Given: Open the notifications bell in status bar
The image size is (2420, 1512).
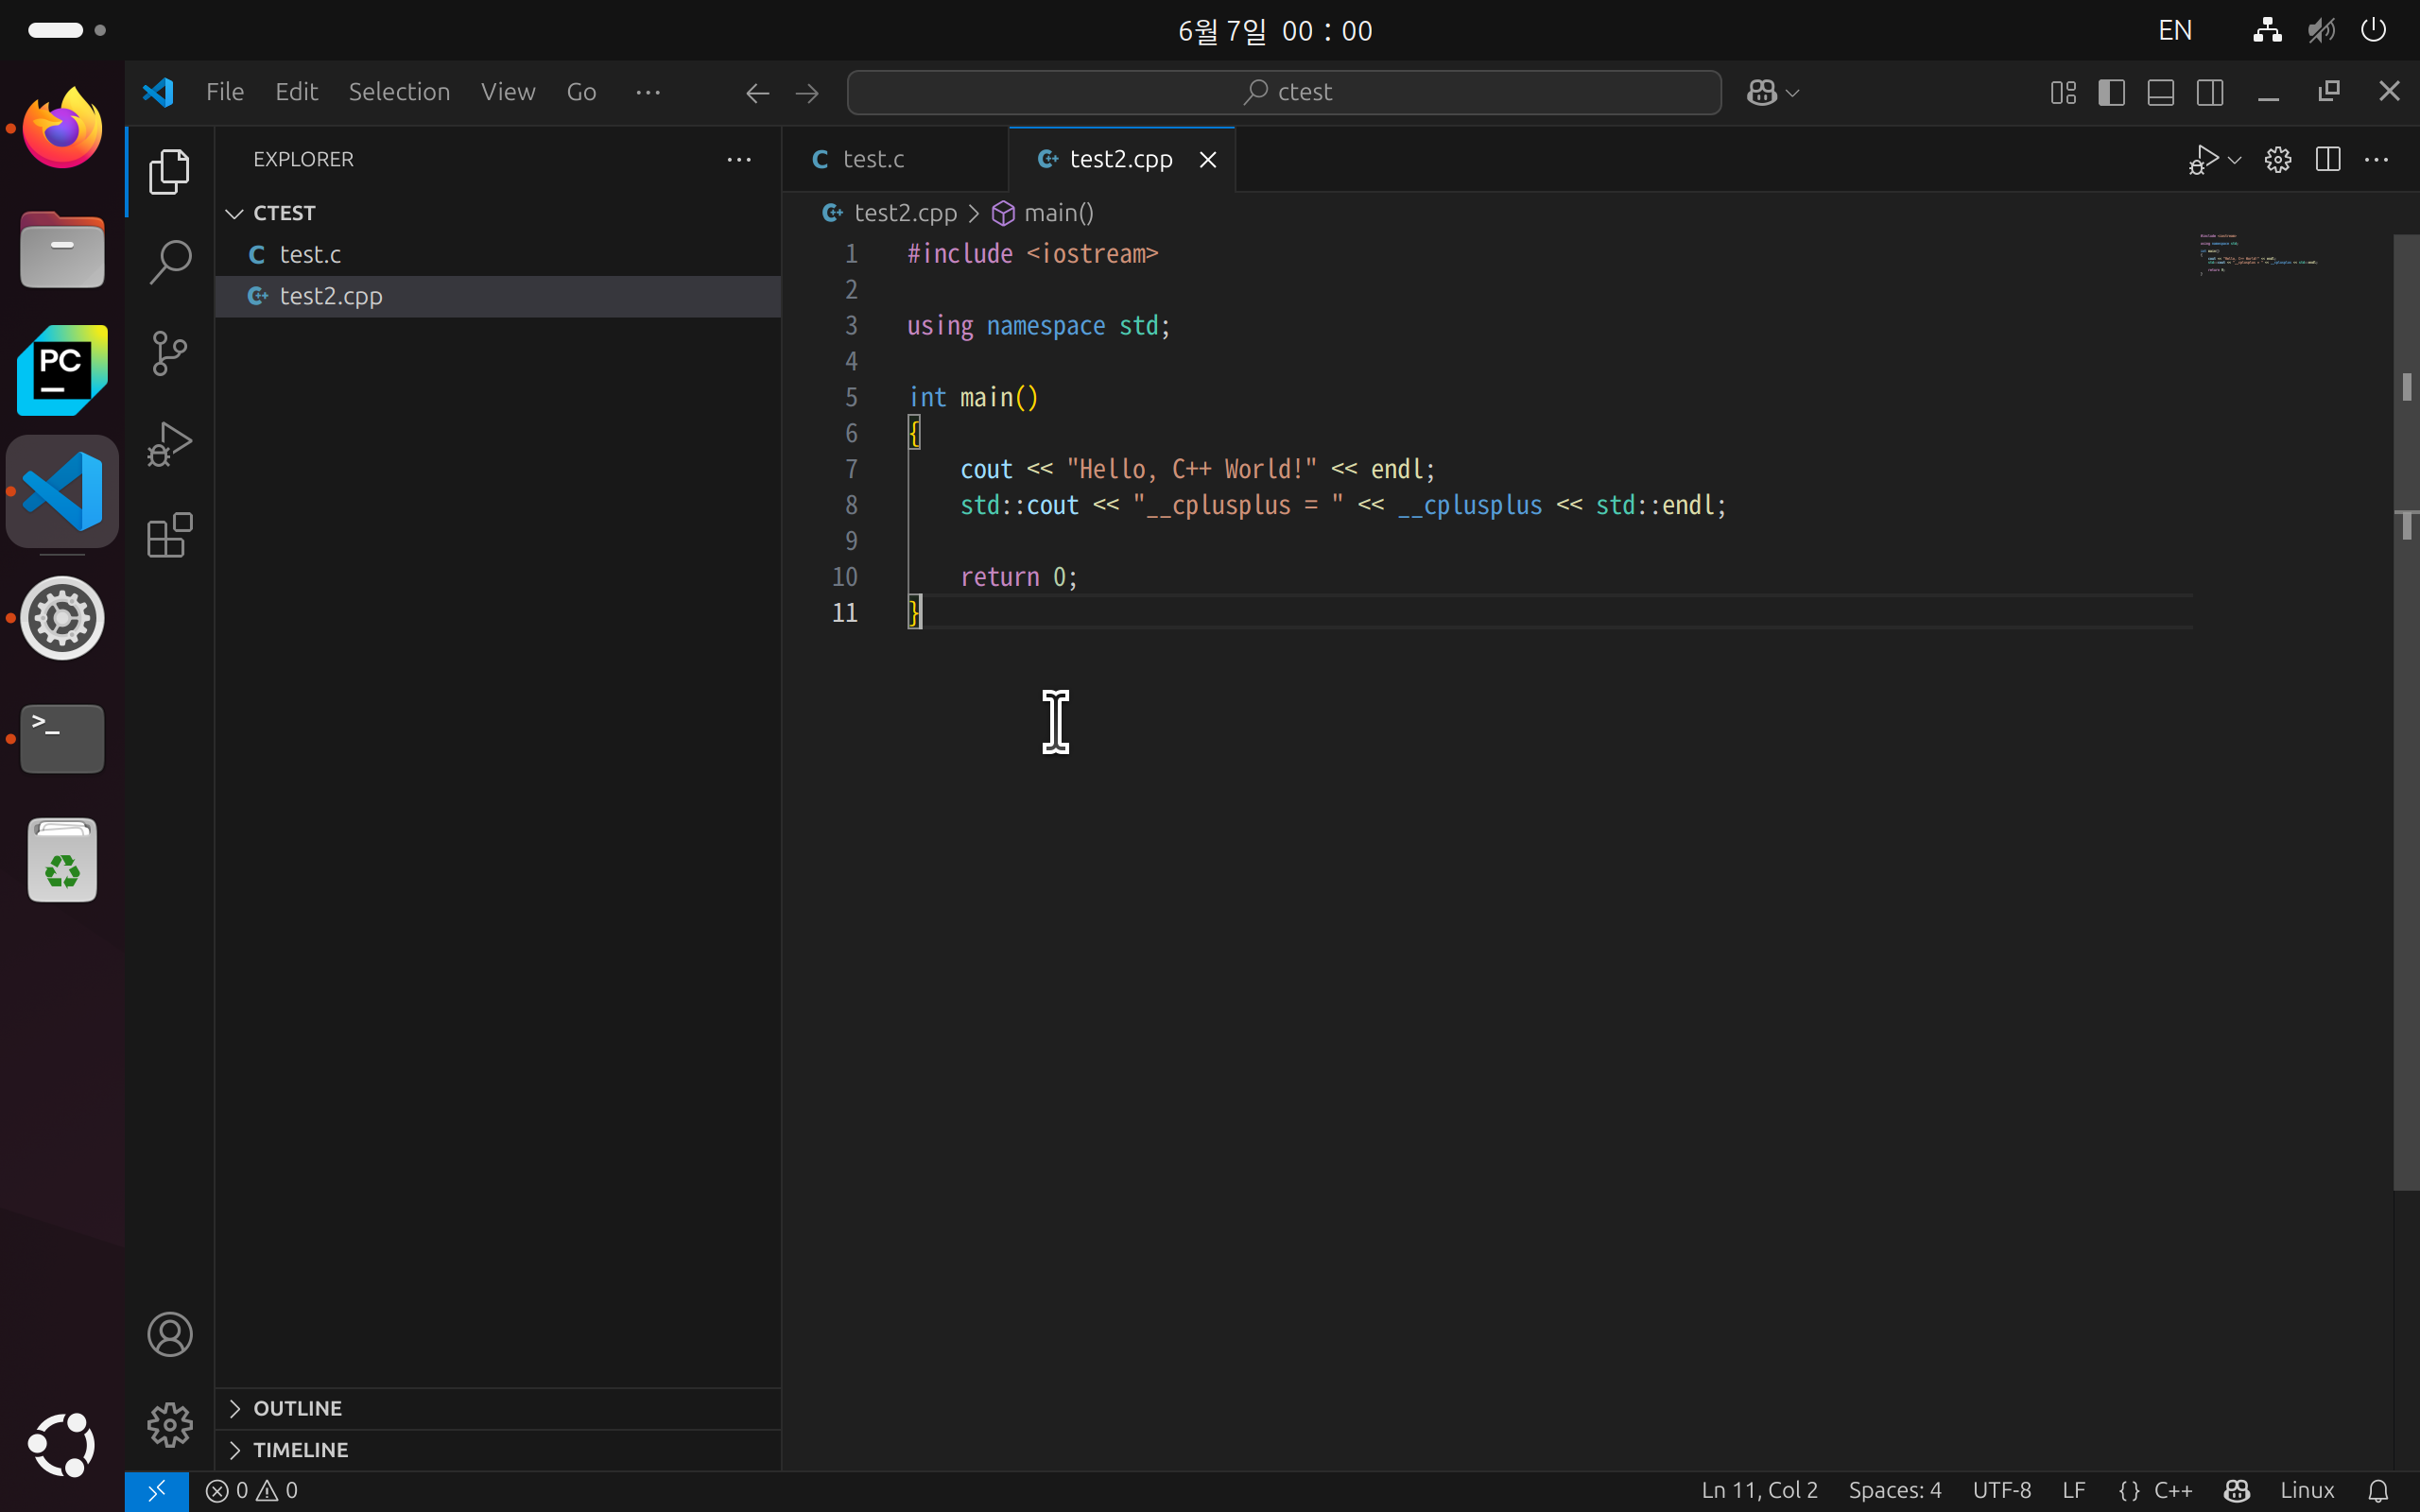Looking at the screenshot, I should (2378, 1490).
